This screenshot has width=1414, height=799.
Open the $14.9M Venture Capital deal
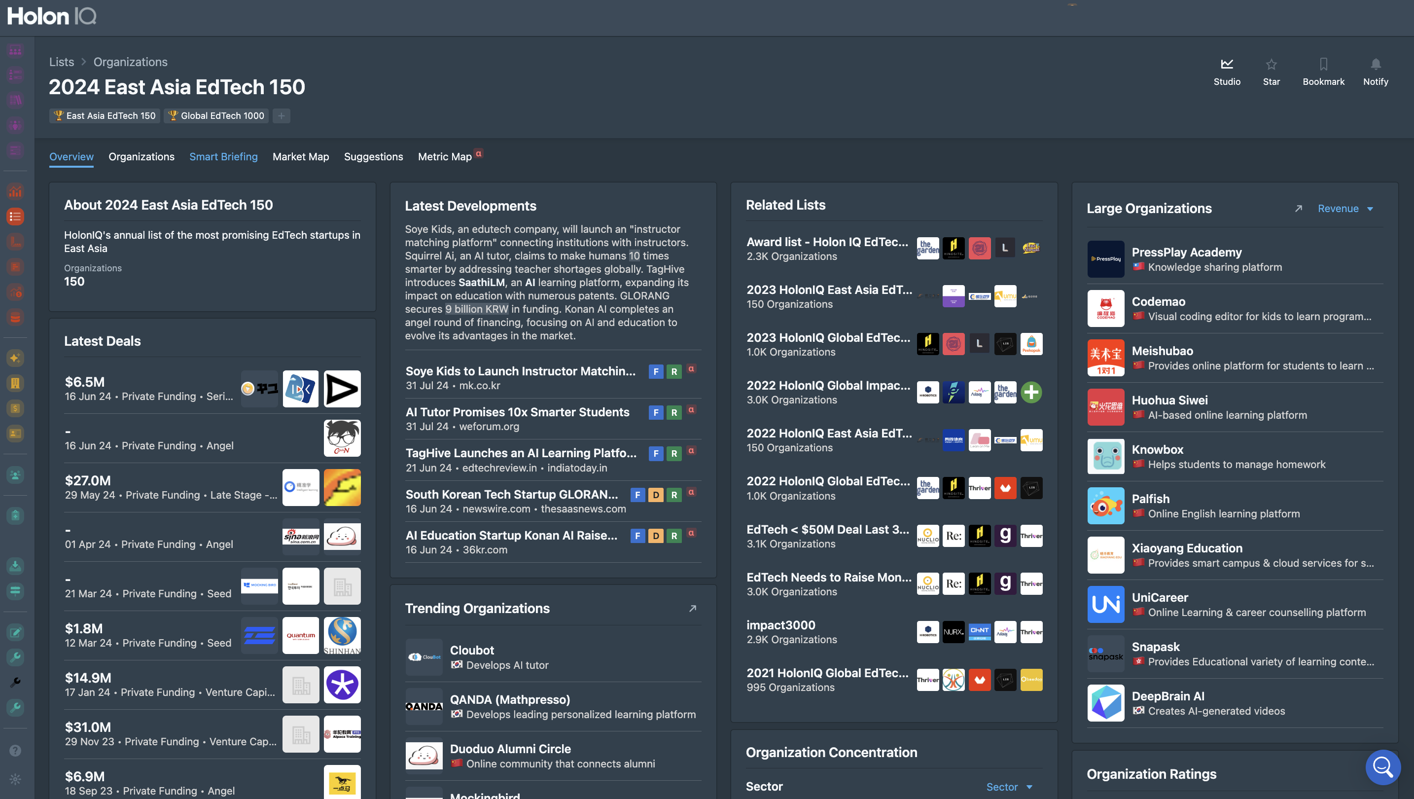212,684
